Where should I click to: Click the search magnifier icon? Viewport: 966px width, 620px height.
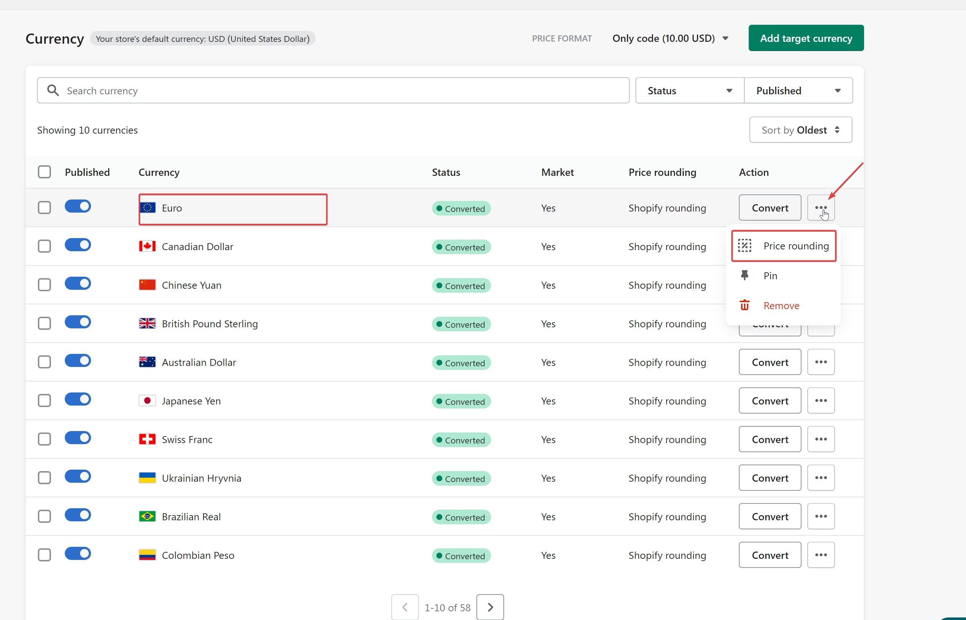53,90
